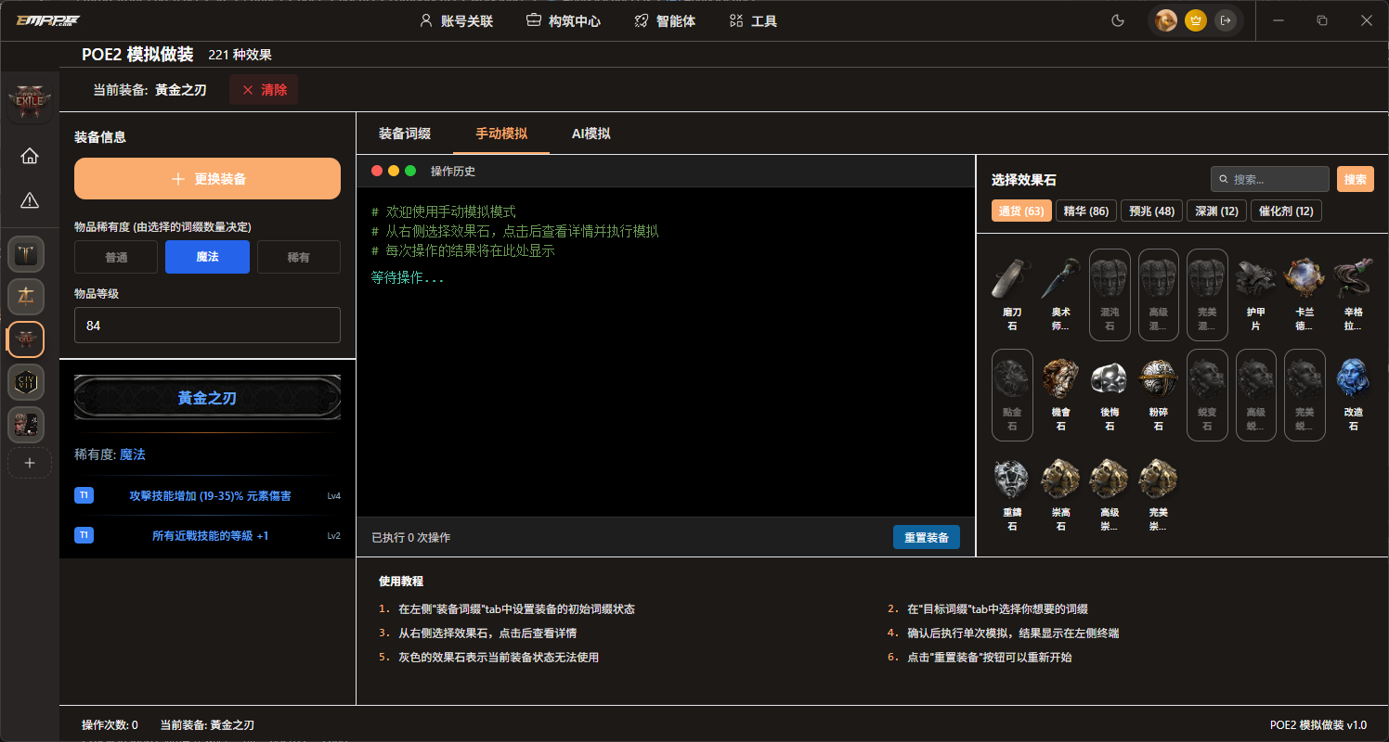1389x742 pixels.
Task: Switch to the 装备词缀 tab
Action: (404, 134)
